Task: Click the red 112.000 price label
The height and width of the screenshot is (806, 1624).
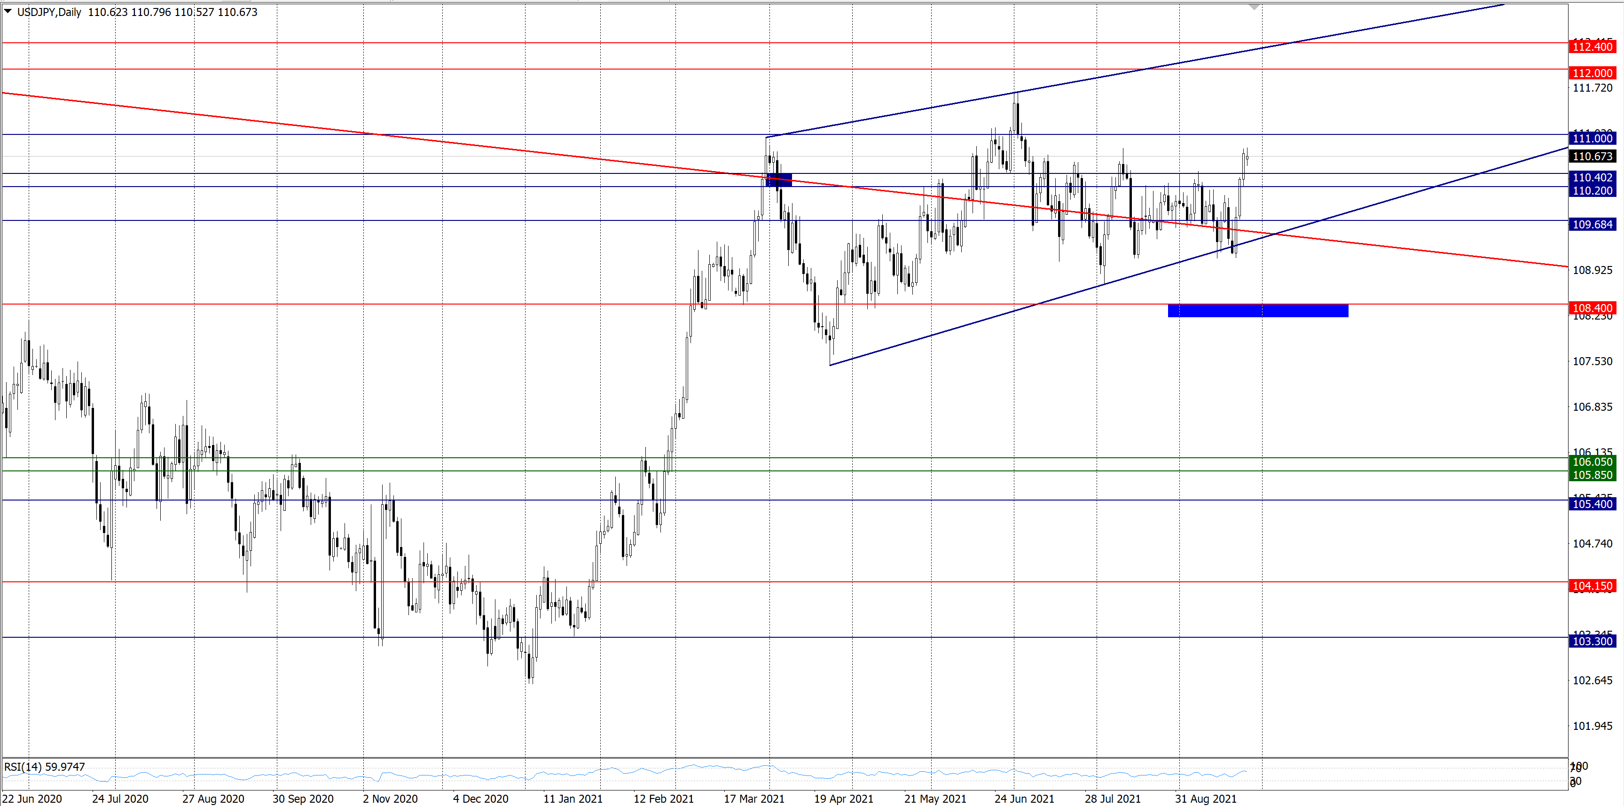Action: coord(1592,73)
